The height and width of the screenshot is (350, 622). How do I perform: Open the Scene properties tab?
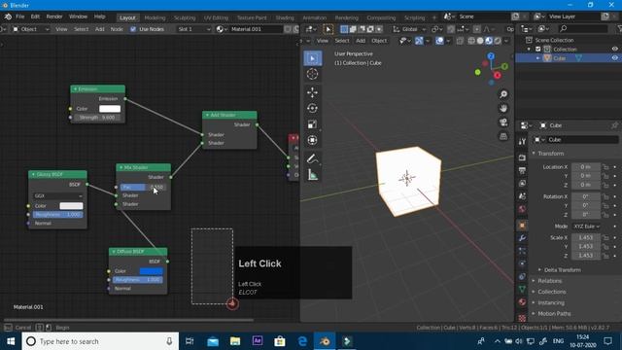[x=522, y=196]
